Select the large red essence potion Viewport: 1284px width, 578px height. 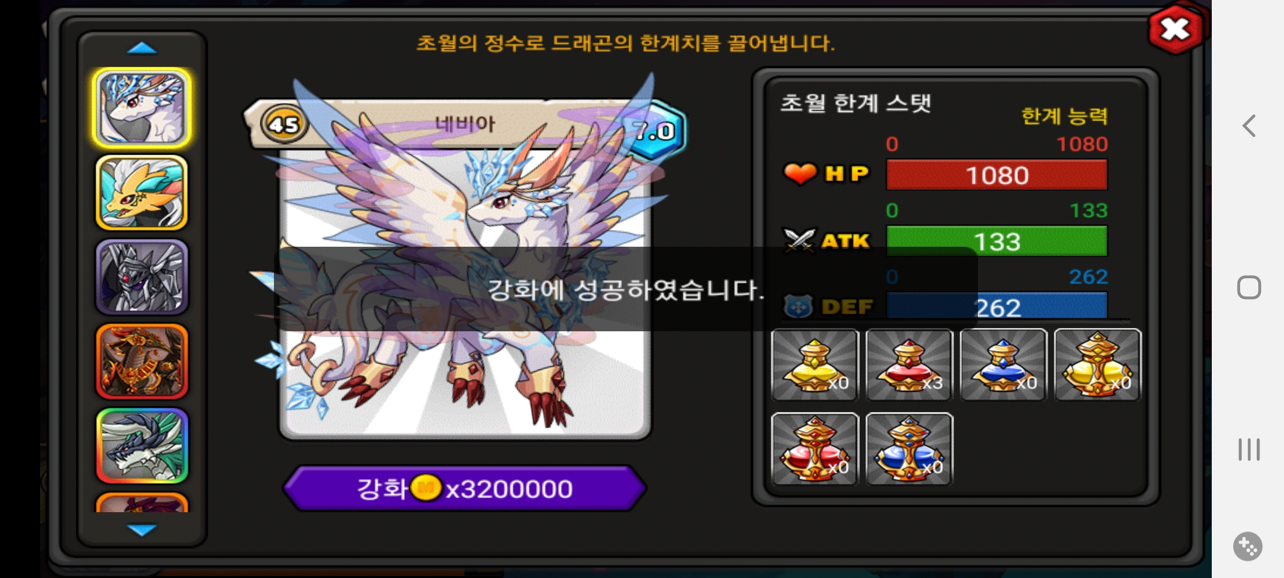[815, 449]
